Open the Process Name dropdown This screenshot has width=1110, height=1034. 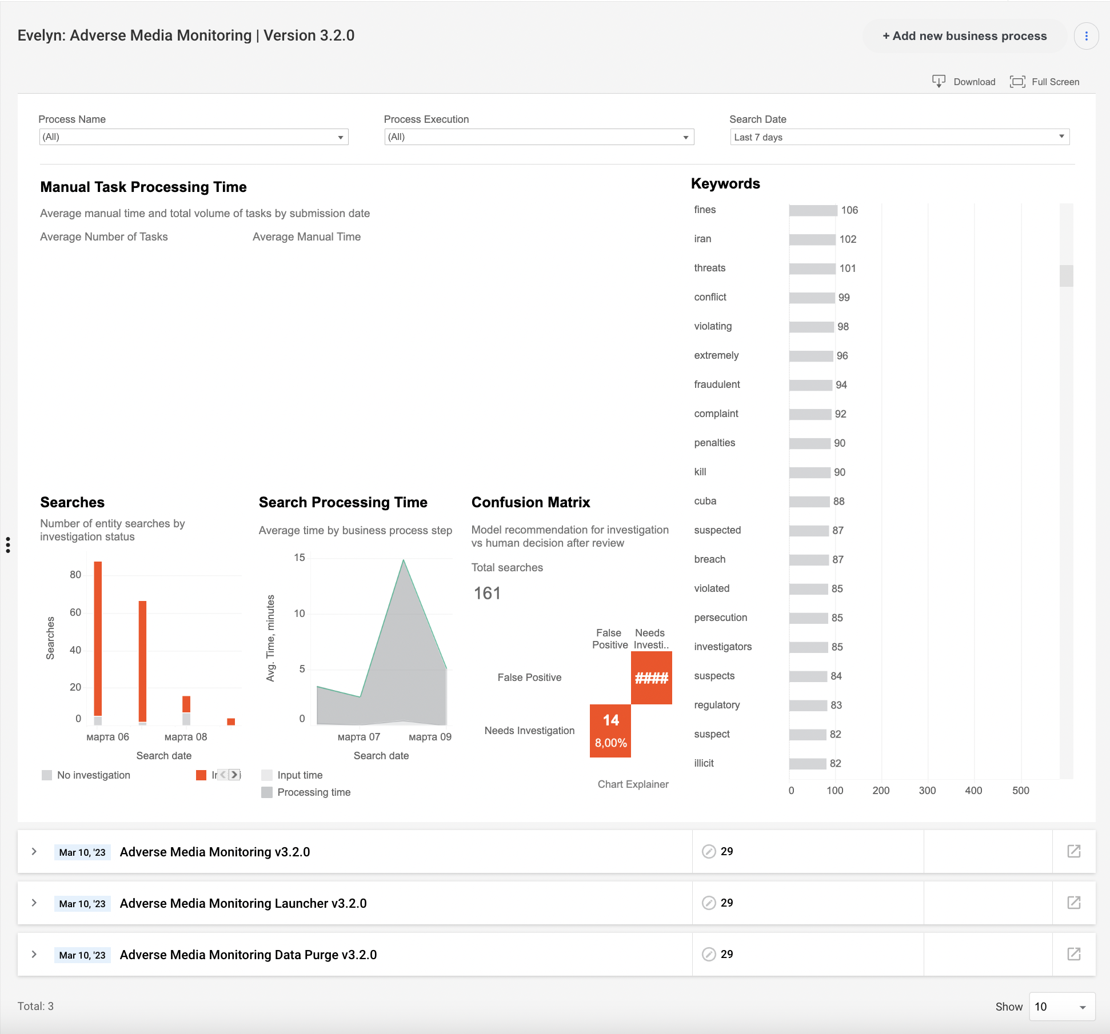point(194,137)
